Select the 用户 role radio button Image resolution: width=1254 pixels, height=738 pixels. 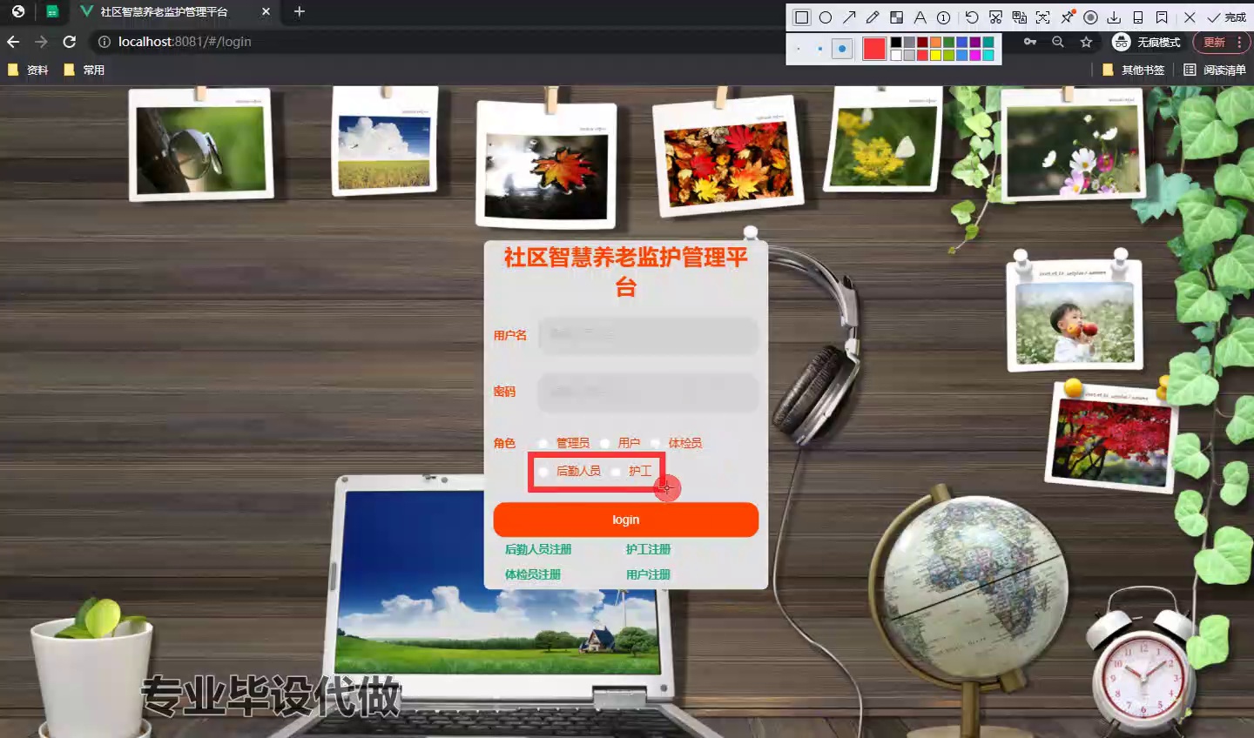pyautogui.click(x=605, y=443)
